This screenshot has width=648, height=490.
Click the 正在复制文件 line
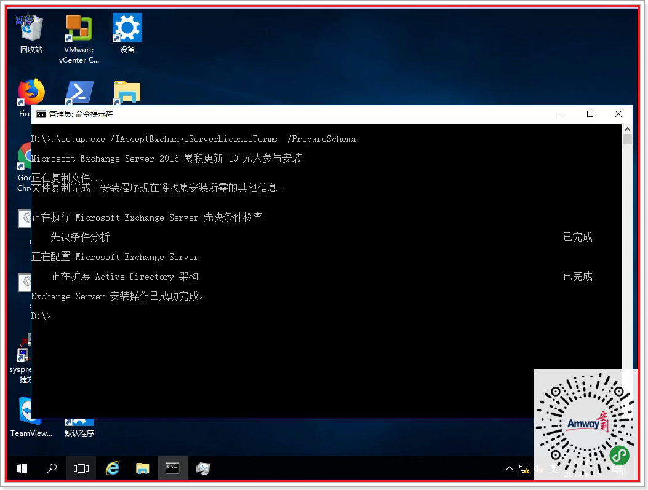click(x=67, y=178)
